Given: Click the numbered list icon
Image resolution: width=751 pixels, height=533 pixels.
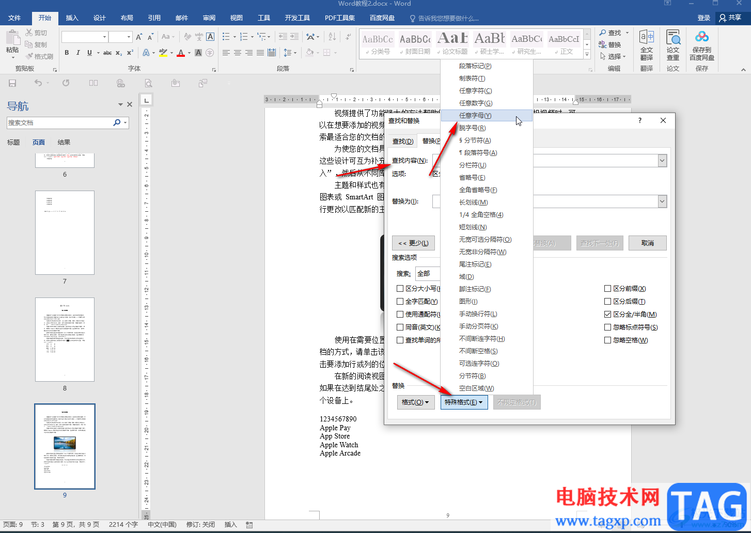Looking at the screenshot, I should (244, 37).
